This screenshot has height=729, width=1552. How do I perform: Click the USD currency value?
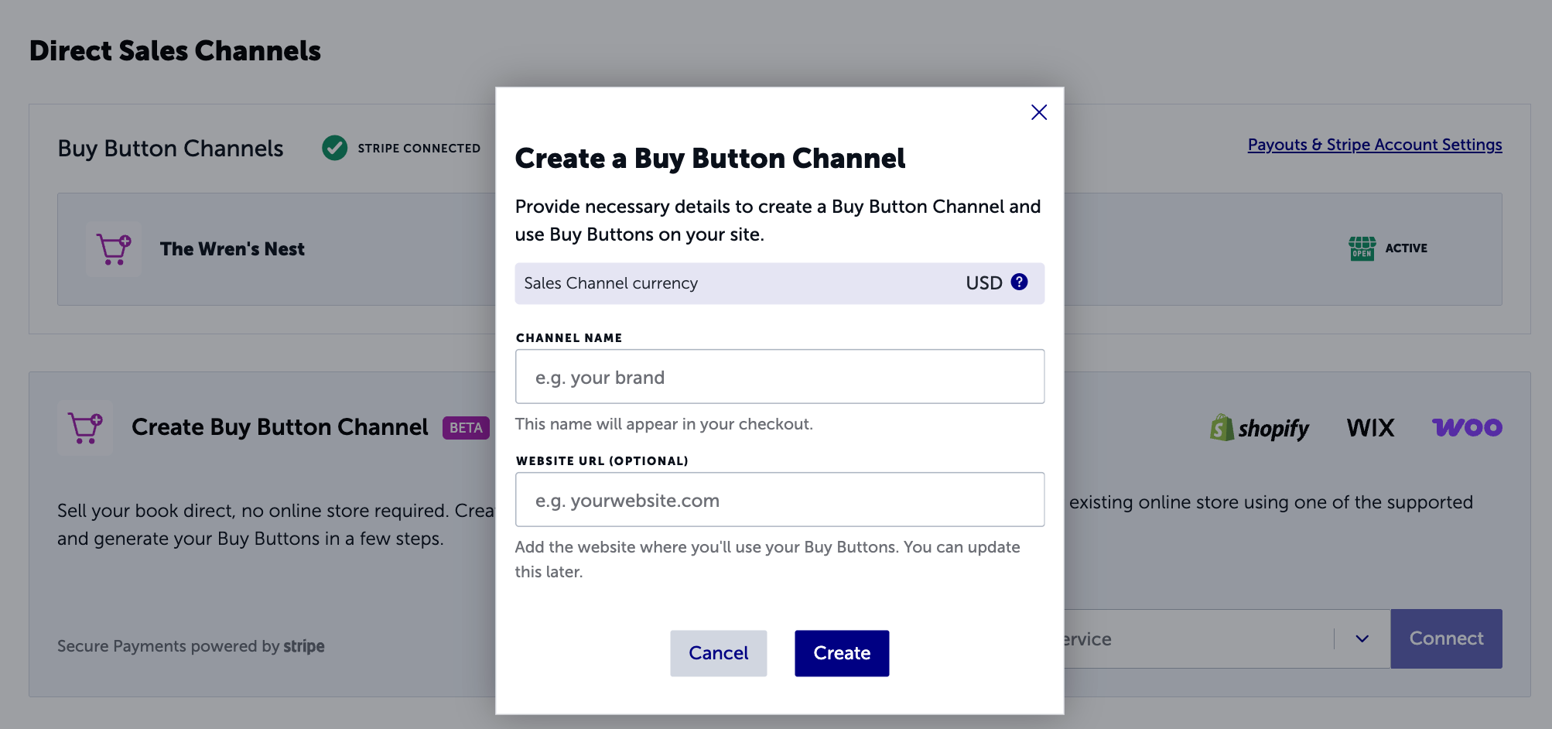(983, 283)
